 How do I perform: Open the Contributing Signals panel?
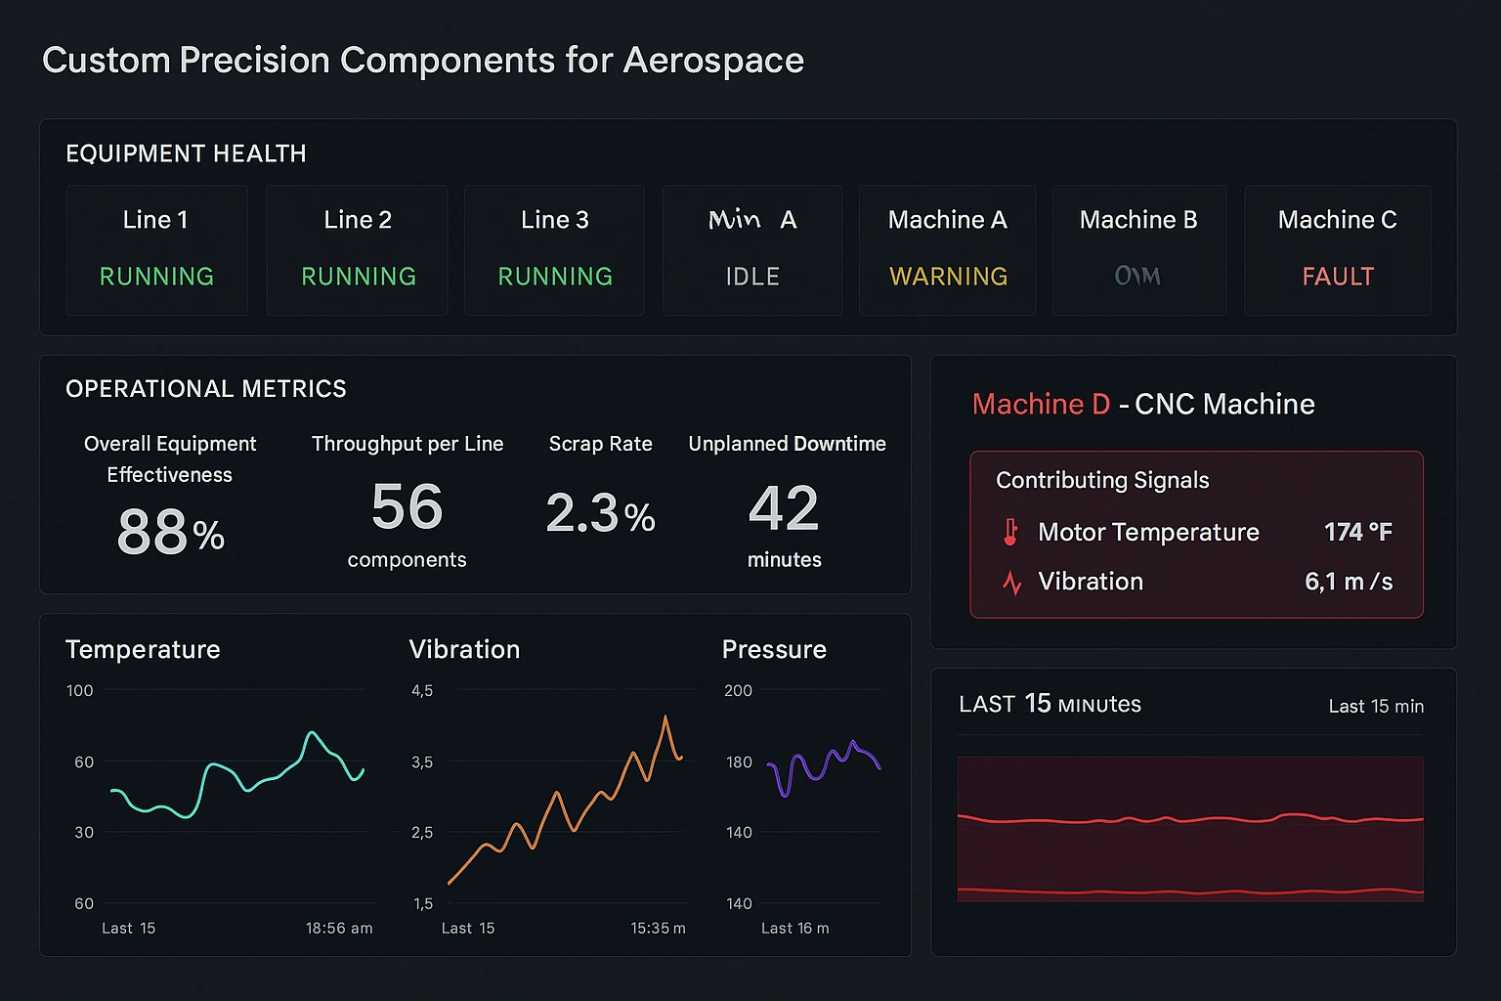[1195, 534]
